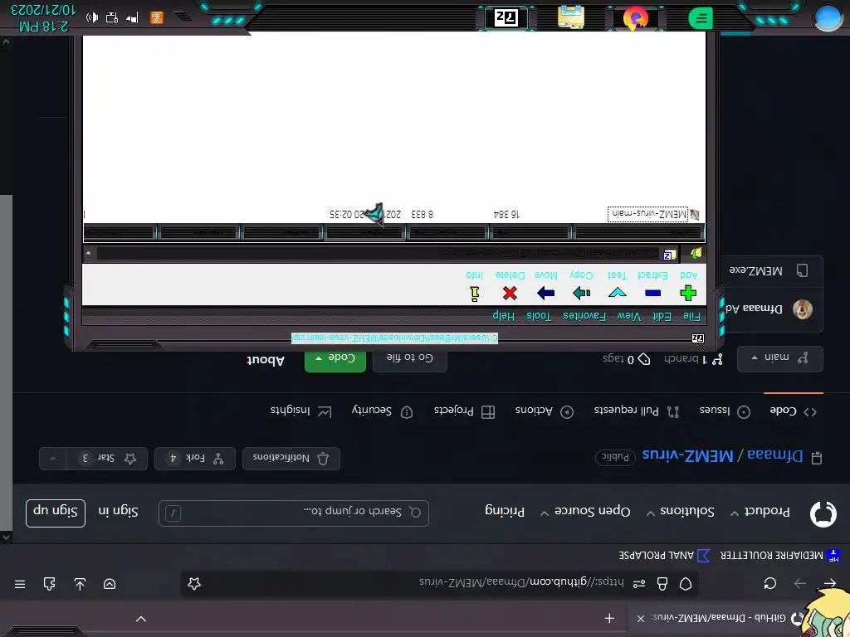Switch to the Issues tab
Viewport: 850px width, 637px height.
(725, 411)
